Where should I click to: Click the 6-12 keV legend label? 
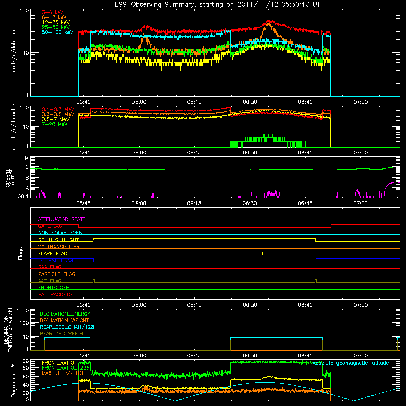click(x=54, y=17)
